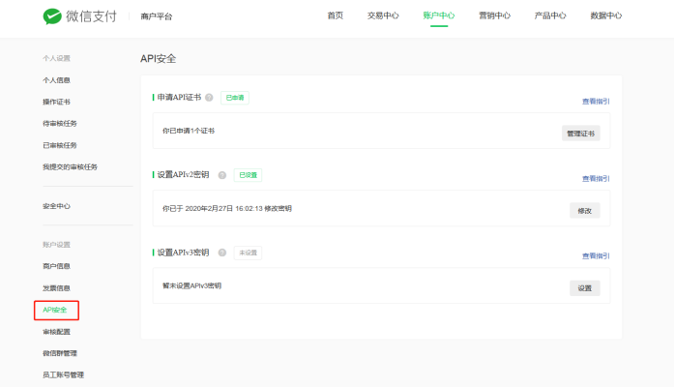The width and height of the screenshot is (675, 388).
Task: Select the 数据中心 tab
Action: [605, 16]
